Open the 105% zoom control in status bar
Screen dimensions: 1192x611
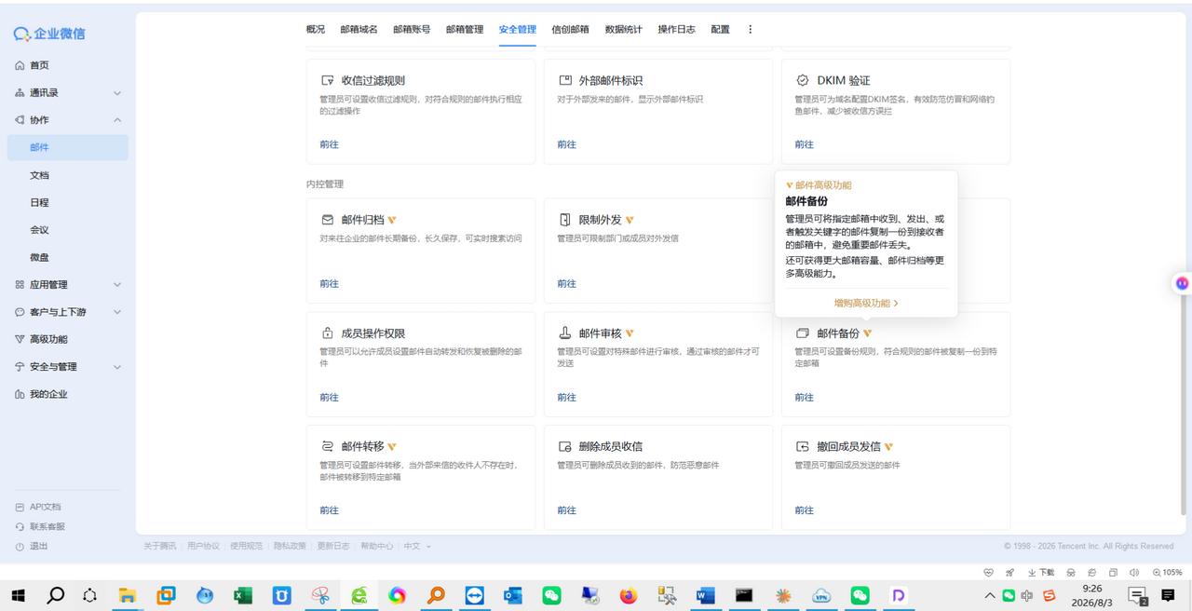tap(1167, 573)
